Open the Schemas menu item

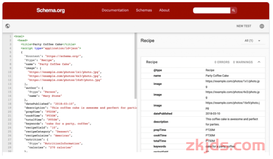(144, 10)
